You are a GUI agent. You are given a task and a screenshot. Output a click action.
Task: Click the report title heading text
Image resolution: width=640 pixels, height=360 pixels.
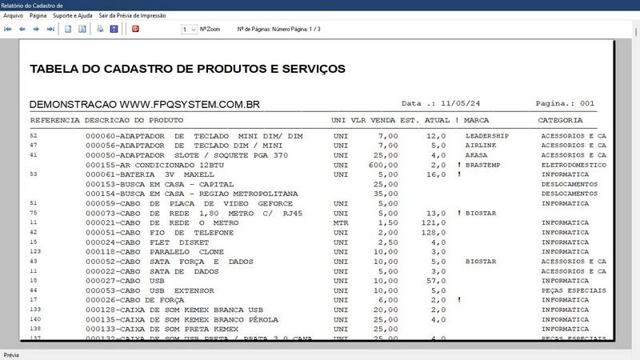pos(187,69)
